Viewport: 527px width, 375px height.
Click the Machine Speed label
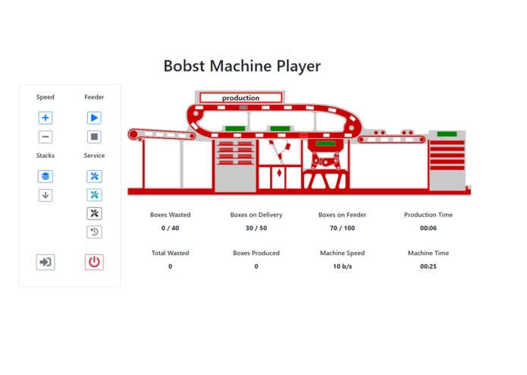(342, 253)
